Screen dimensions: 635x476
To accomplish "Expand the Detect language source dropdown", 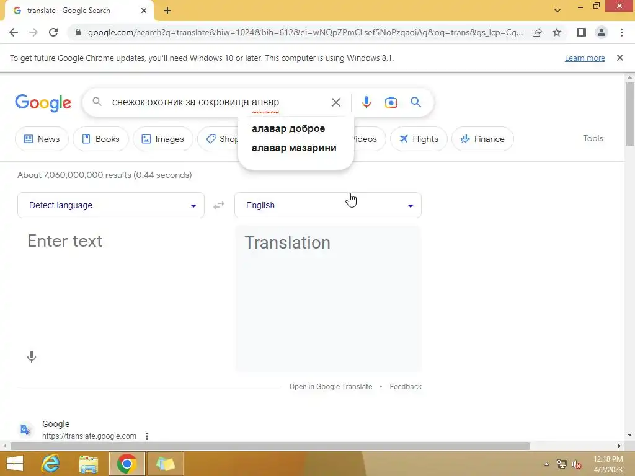I will pos(111,205).
